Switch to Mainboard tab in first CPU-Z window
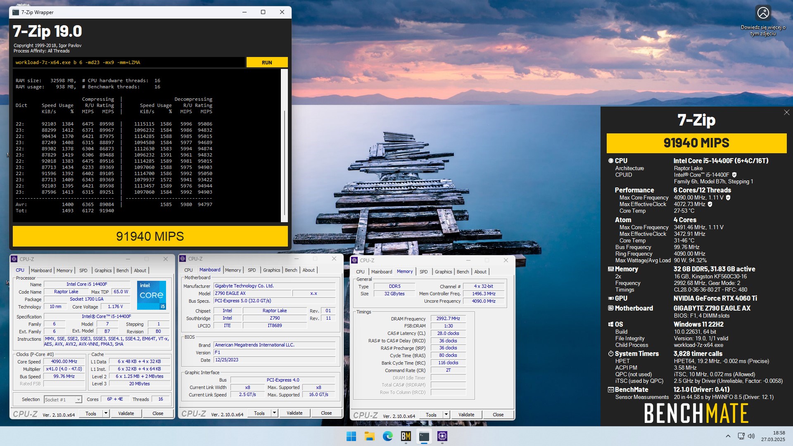Screen dimensions: 793x446 tap(41, 270)
